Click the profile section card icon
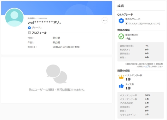 pos(29,33)
